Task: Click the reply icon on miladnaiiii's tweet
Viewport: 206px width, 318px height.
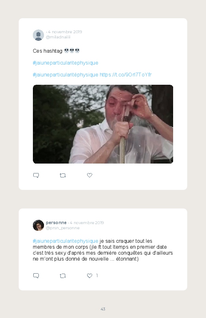Action: coord(36,175)
